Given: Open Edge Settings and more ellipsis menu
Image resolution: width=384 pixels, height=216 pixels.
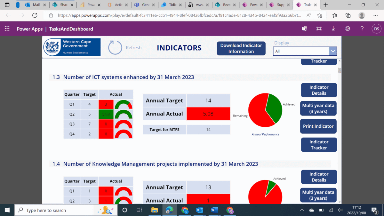Looking at the screenshot, I should (375, 15).
